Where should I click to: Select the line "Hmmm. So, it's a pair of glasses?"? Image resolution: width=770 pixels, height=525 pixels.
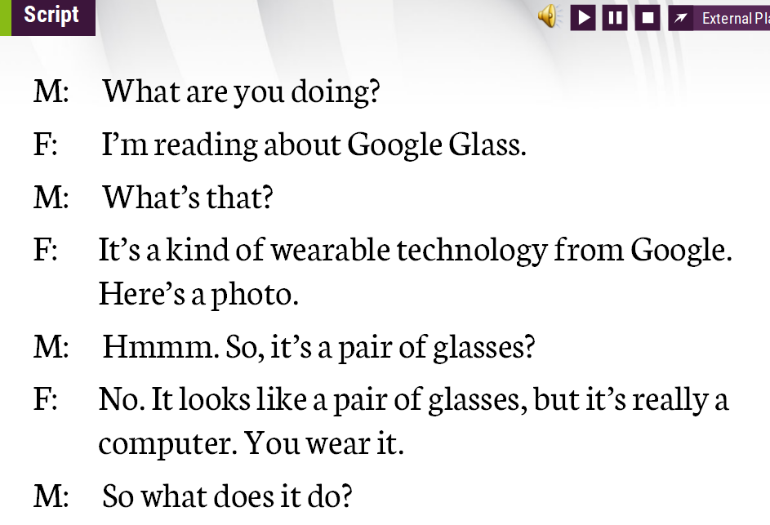[318, 347]
